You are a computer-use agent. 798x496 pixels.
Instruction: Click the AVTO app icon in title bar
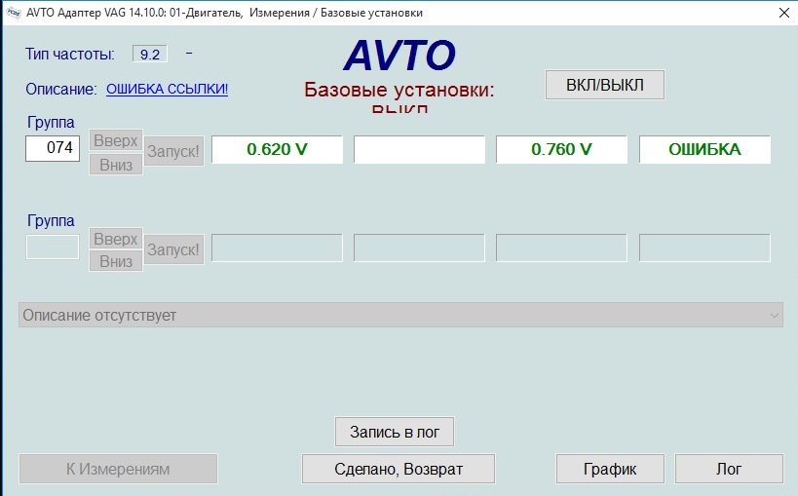14,13
